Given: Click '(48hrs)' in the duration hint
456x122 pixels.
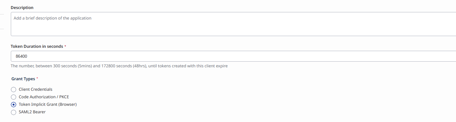Looking at the screenshot, I should click(140, 66).
